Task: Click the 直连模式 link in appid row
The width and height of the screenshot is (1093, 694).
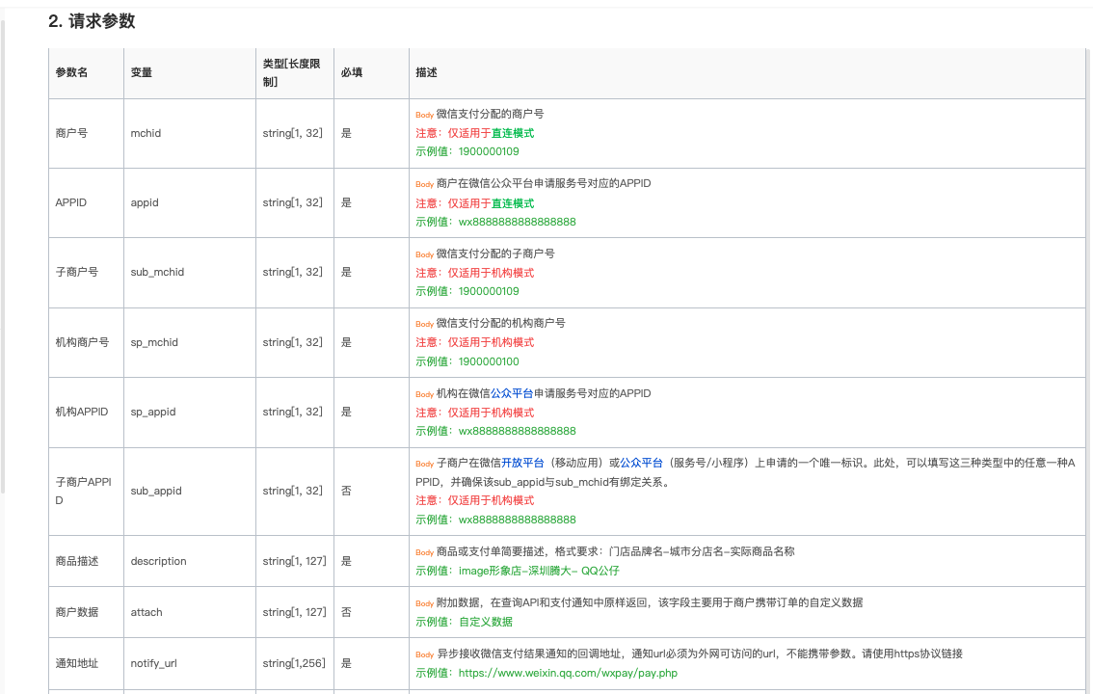Action: click(513, 203)
